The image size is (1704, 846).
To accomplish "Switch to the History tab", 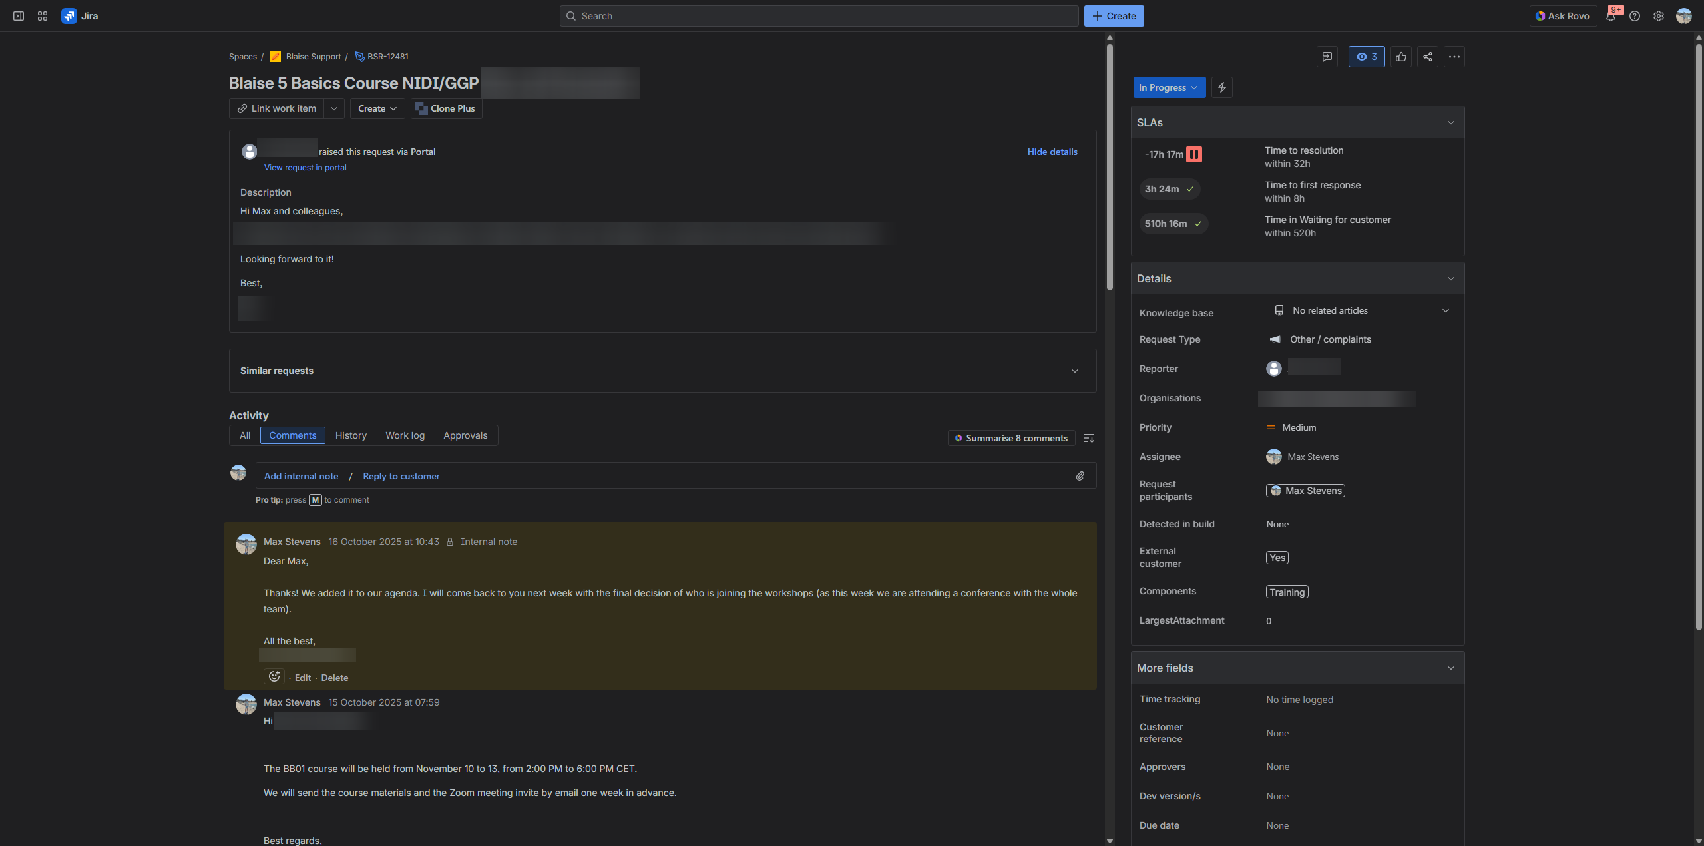I will 351,435.
